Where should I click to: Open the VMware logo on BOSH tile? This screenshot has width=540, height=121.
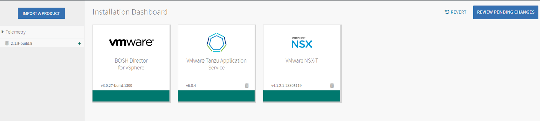tap(131, 42)
